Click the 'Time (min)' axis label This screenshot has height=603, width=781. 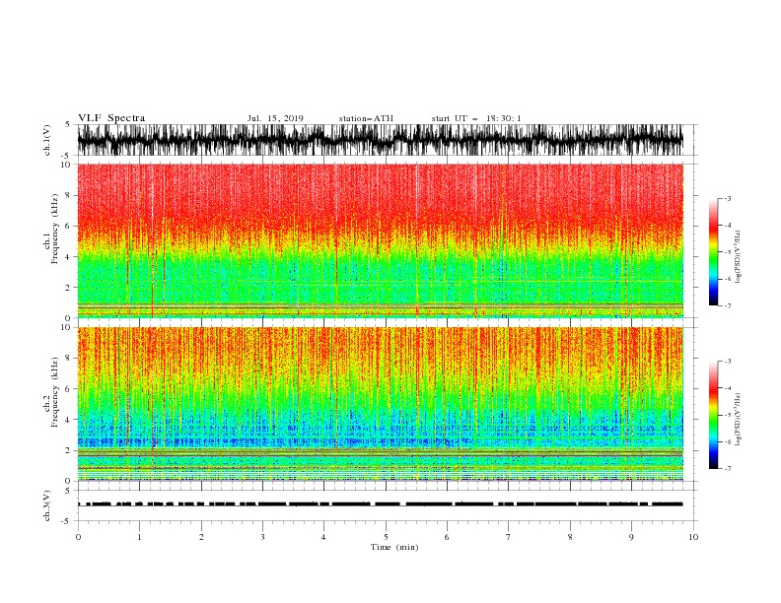tap(394, 547)
